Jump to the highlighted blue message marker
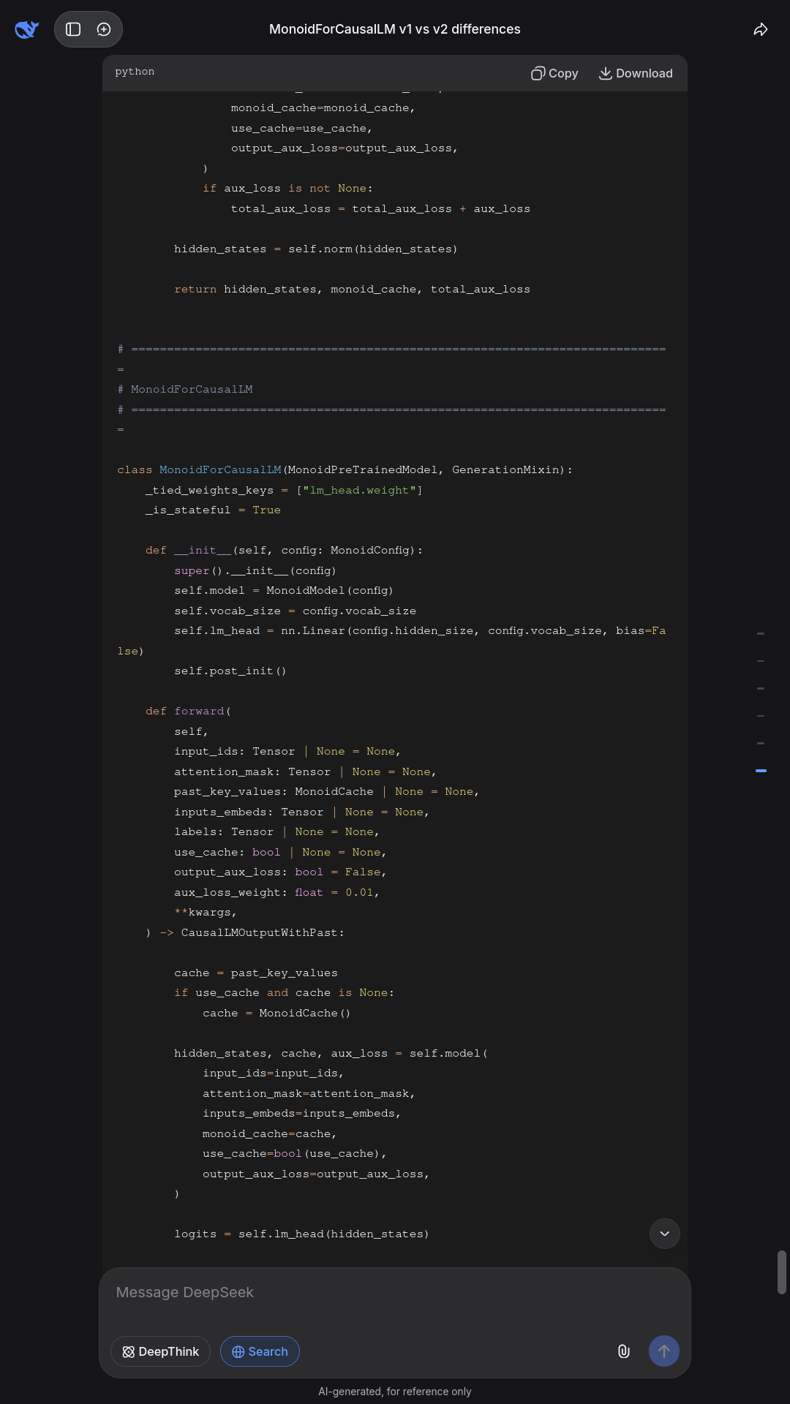 coord(761,771)
